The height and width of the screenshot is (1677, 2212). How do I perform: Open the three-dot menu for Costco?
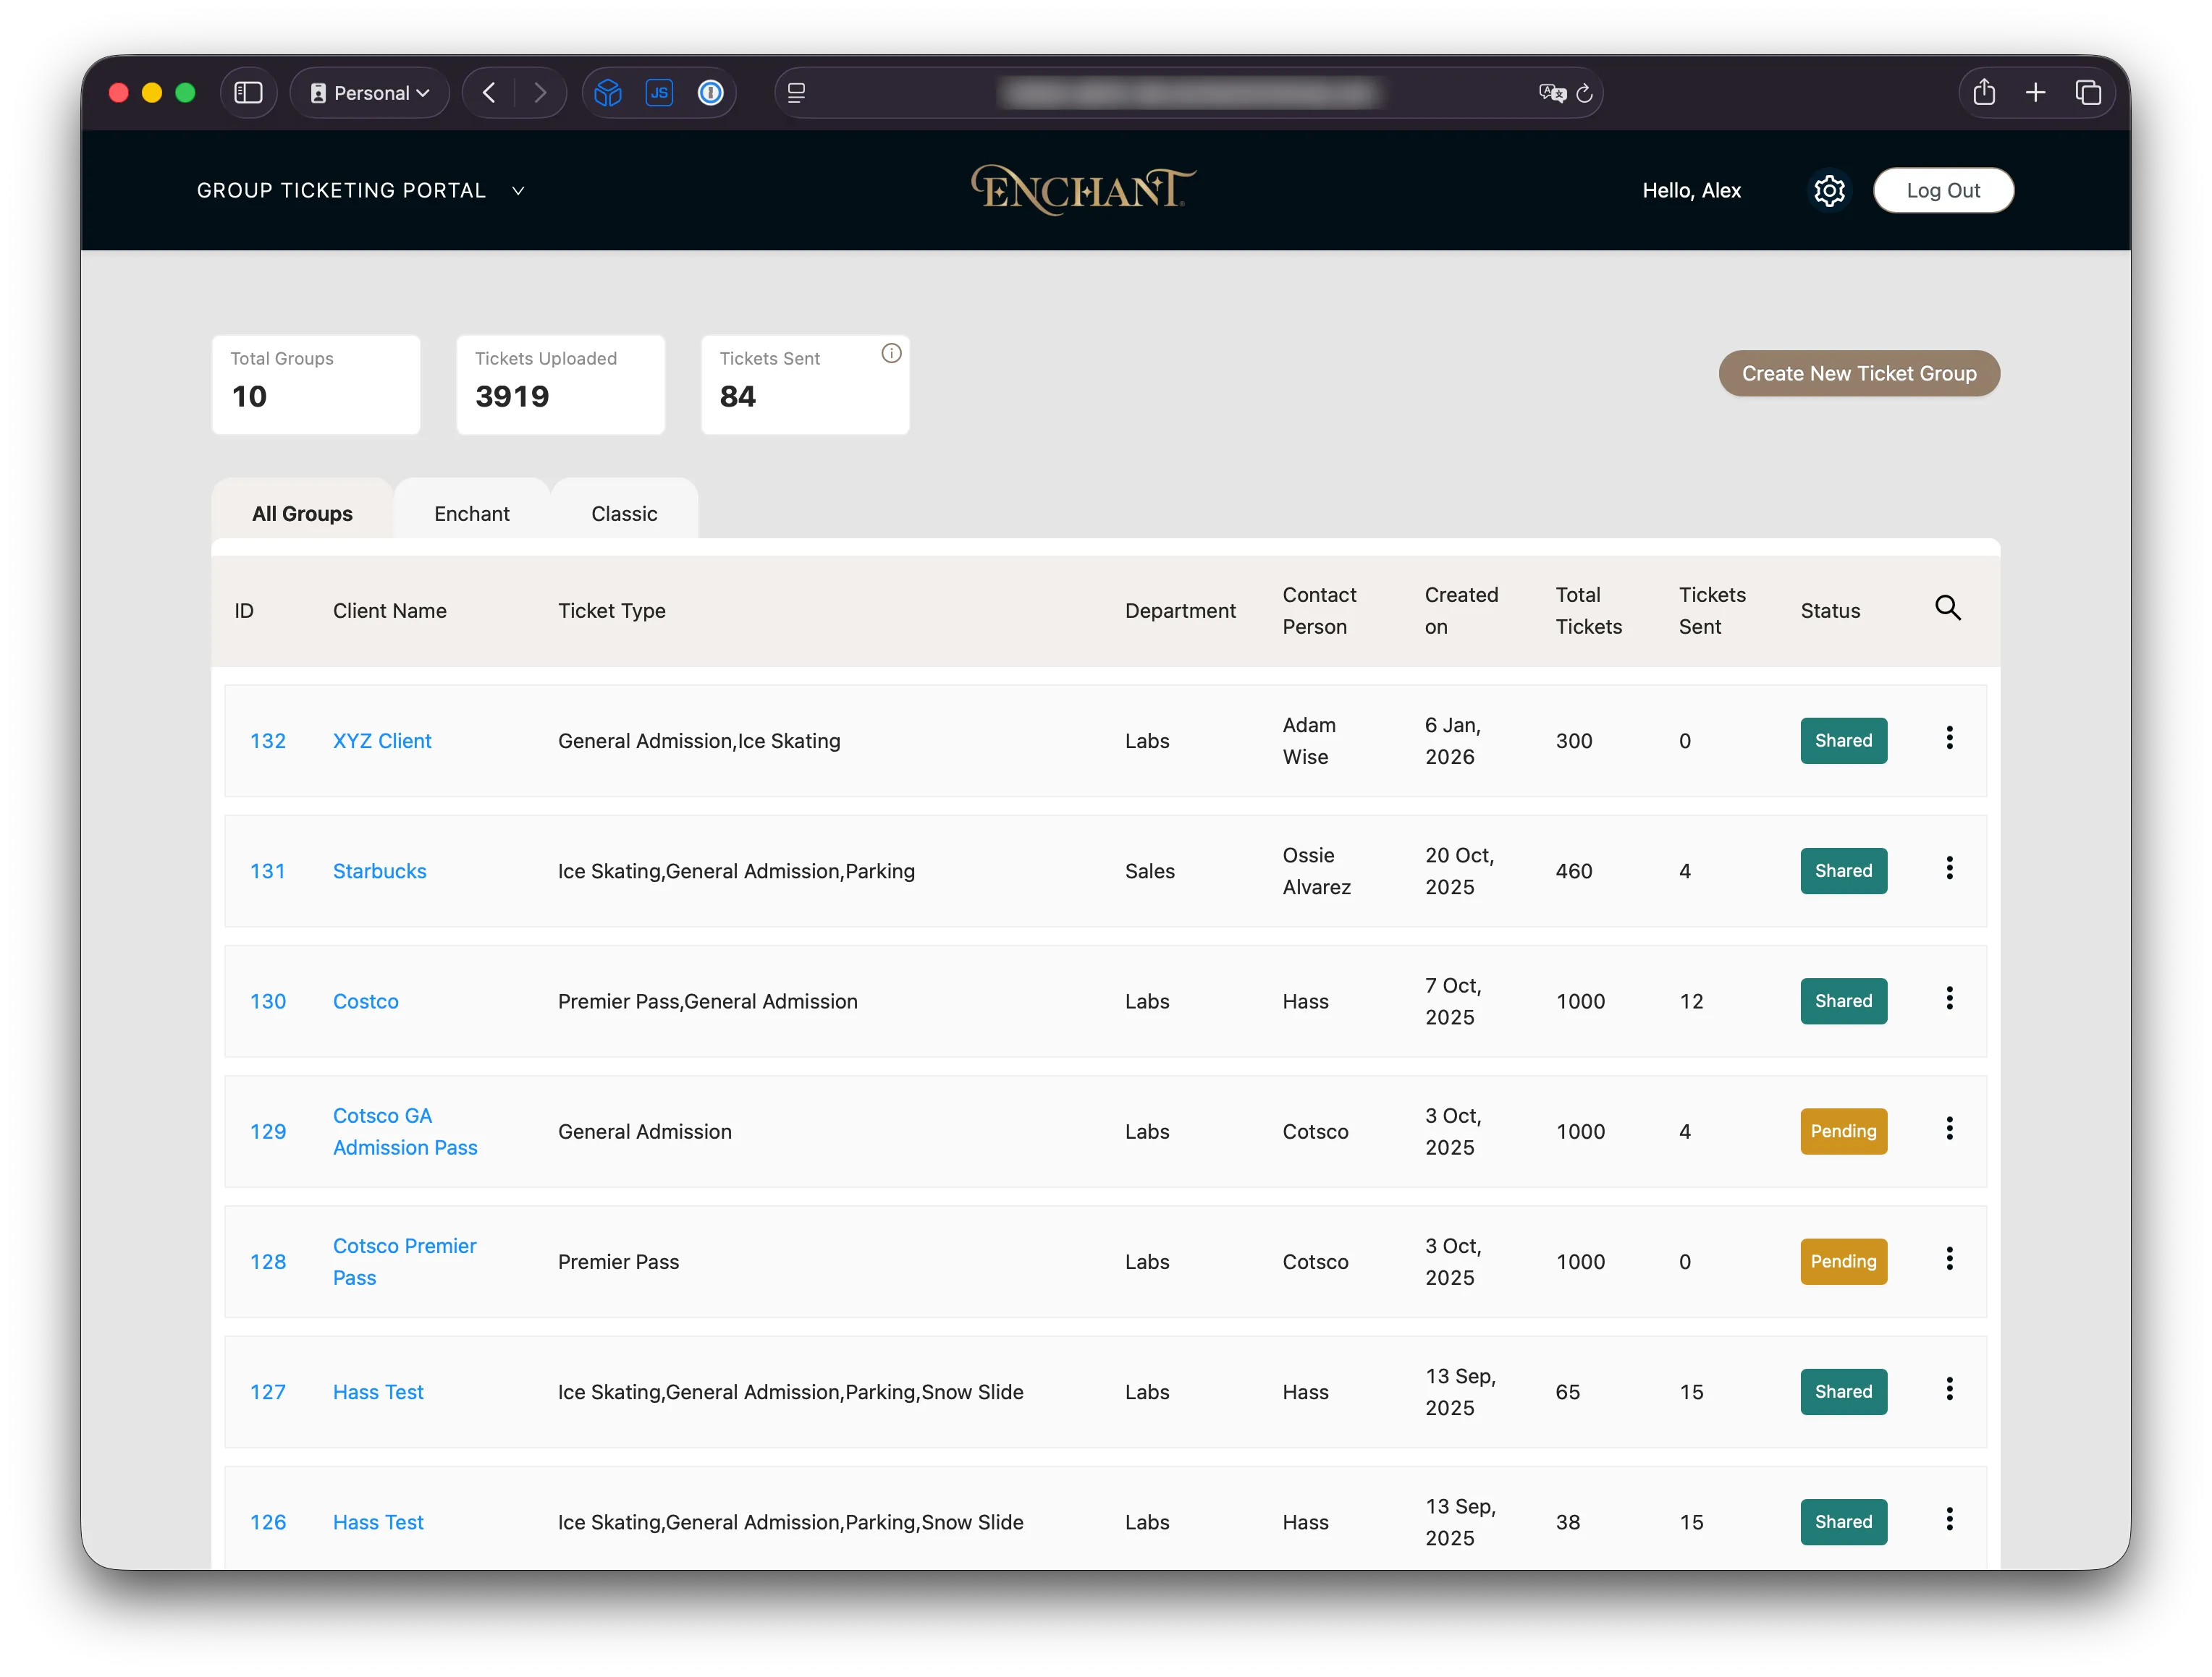tap(1949, 998)
